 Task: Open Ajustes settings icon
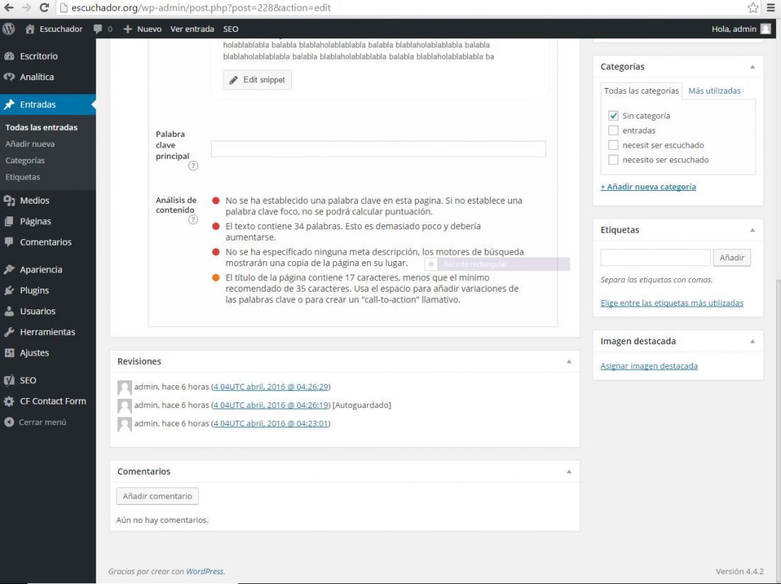coord(9,353)
